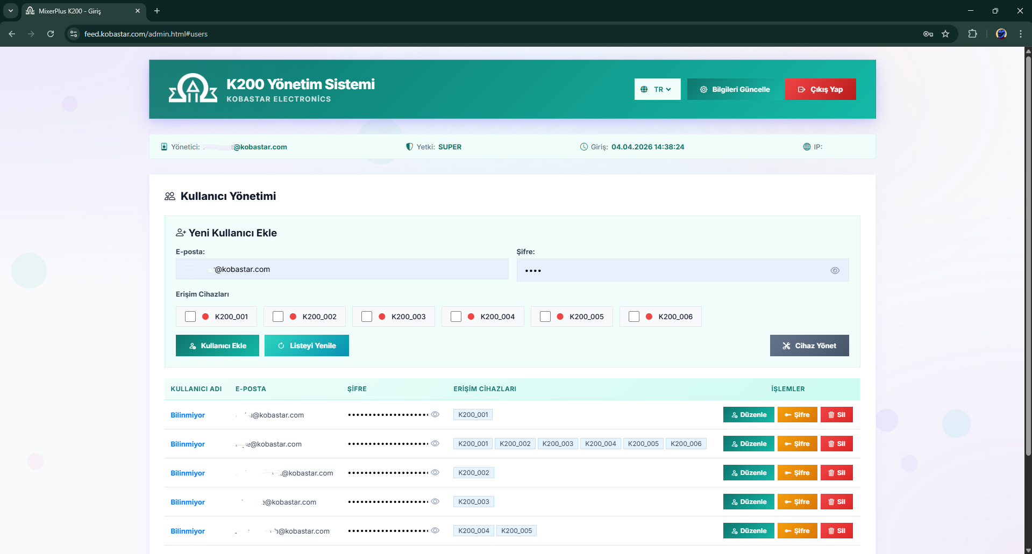View site information icon in address bar

pyautogui.click(x=74, y=34)
